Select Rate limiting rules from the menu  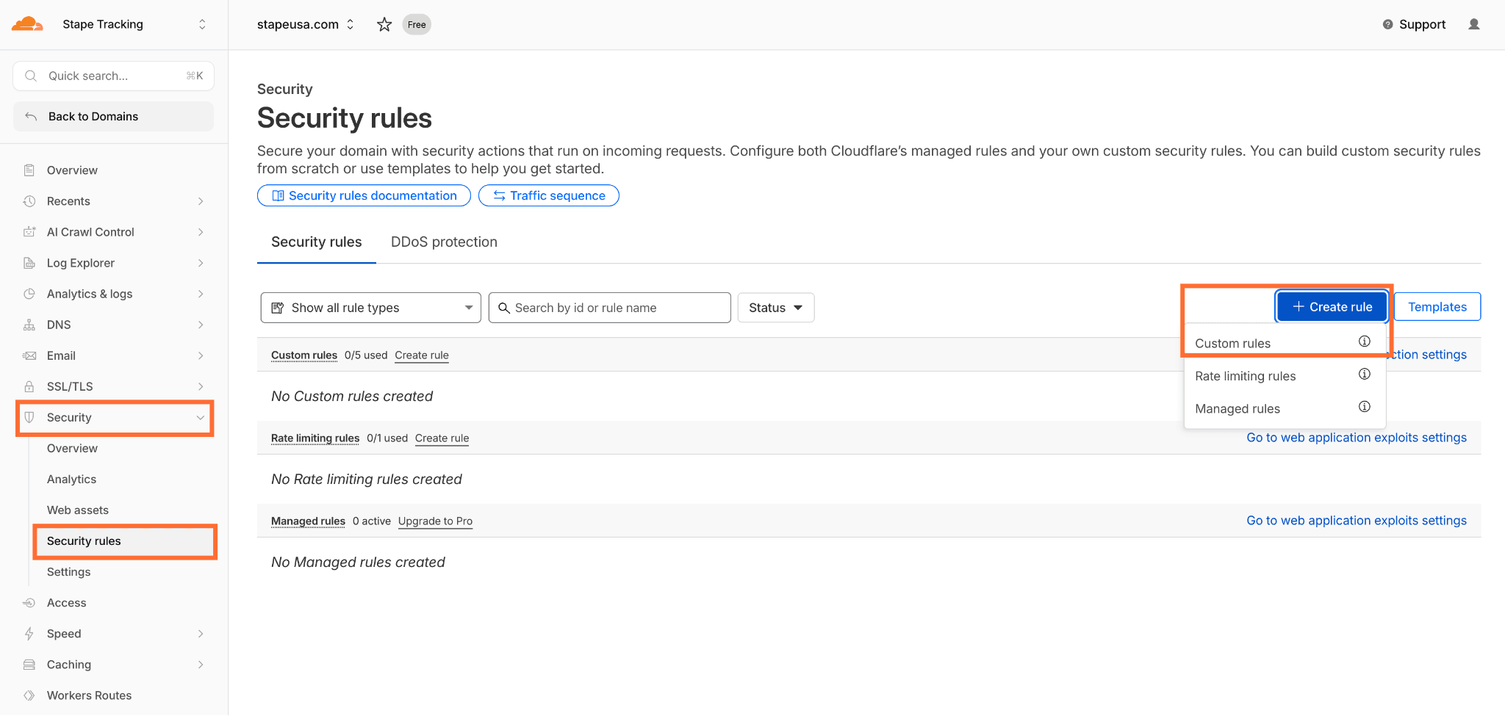1245,376
